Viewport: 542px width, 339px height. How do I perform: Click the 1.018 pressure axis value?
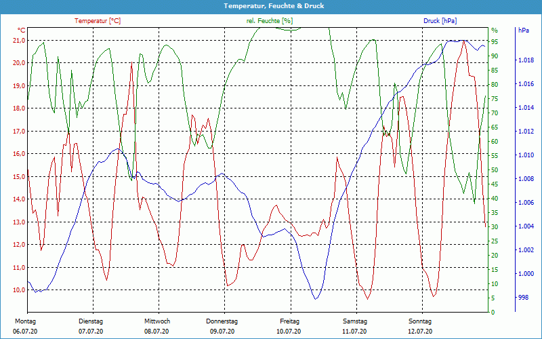coord(526,60)
